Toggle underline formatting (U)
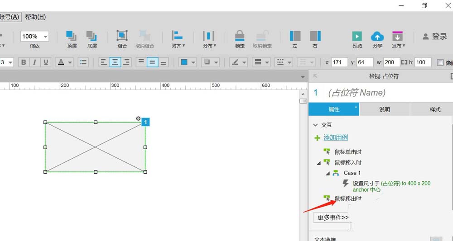Image resolution: width=453 pixels, height=241 pixels. 46,62
